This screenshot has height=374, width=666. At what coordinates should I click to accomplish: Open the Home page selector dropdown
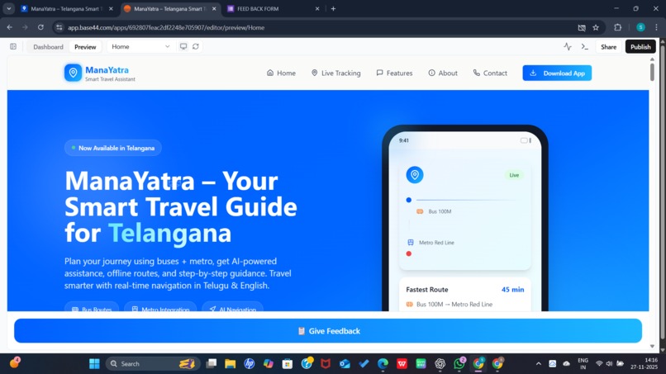140,47
